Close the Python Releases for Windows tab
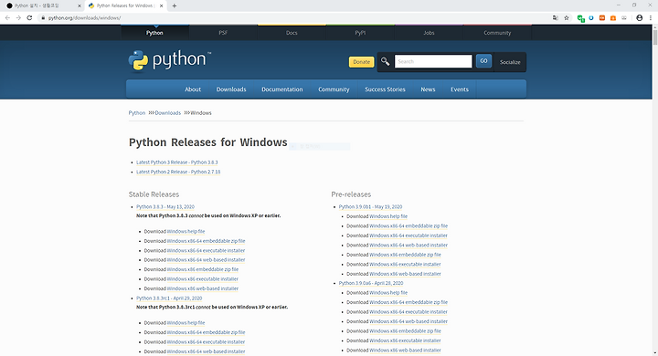The height and width of the screenshot is (356, 658). tap(161, 5)
